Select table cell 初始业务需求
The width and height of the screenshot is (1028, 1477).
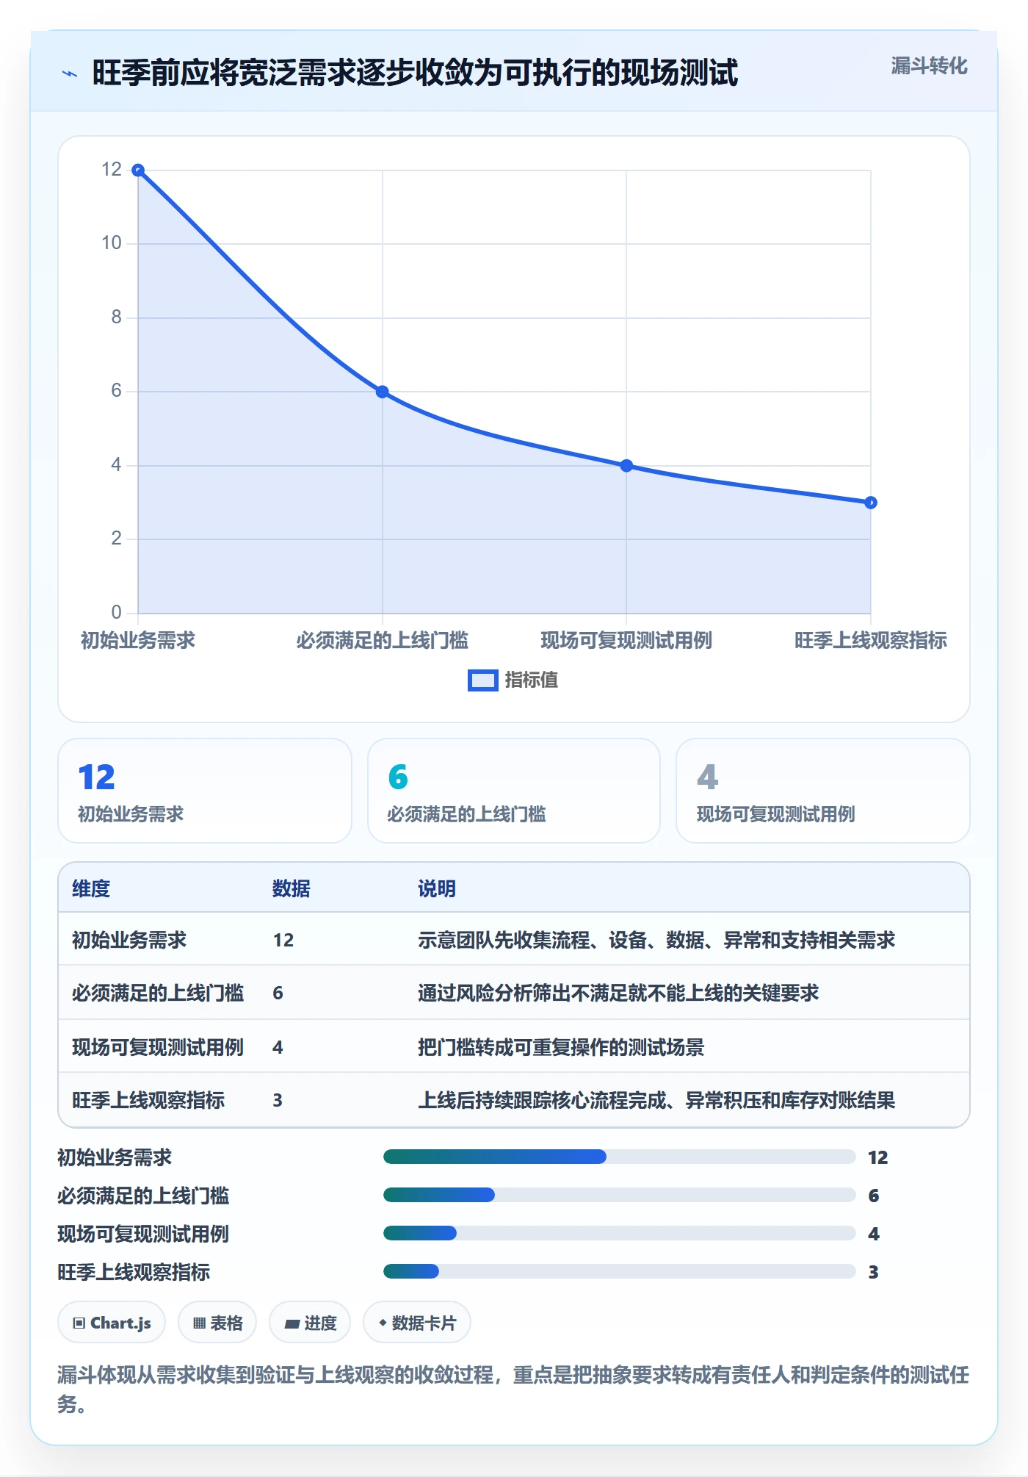[x=129, y=940]
